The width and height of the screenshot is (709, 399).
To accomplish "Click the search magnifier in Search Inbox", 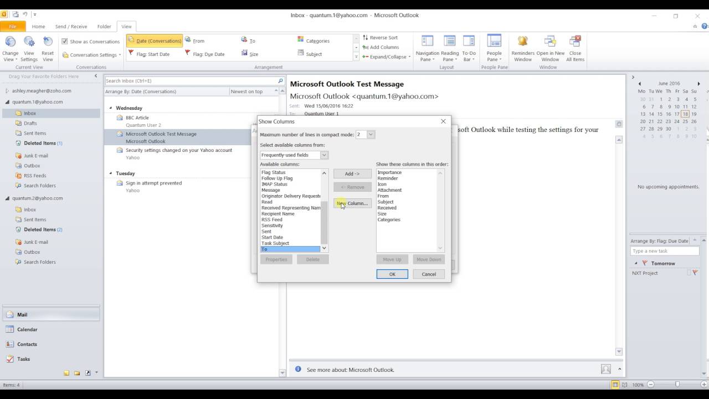I will tap(280, 81).
